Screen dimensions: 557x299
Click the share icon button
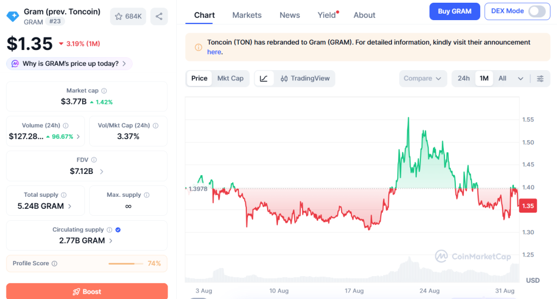click(159, 16)
